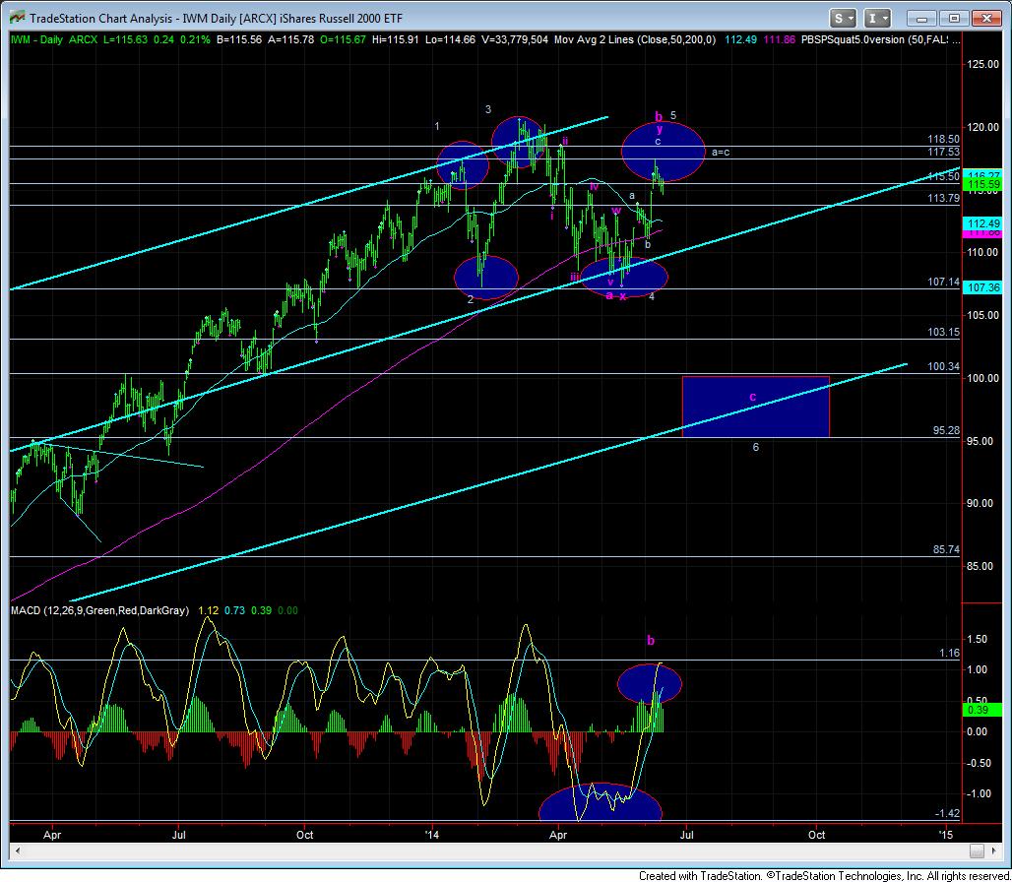Viewport: 1012px width, 882px height.
Task: Click the ARCX exchange label
Action: click(83, 40)
